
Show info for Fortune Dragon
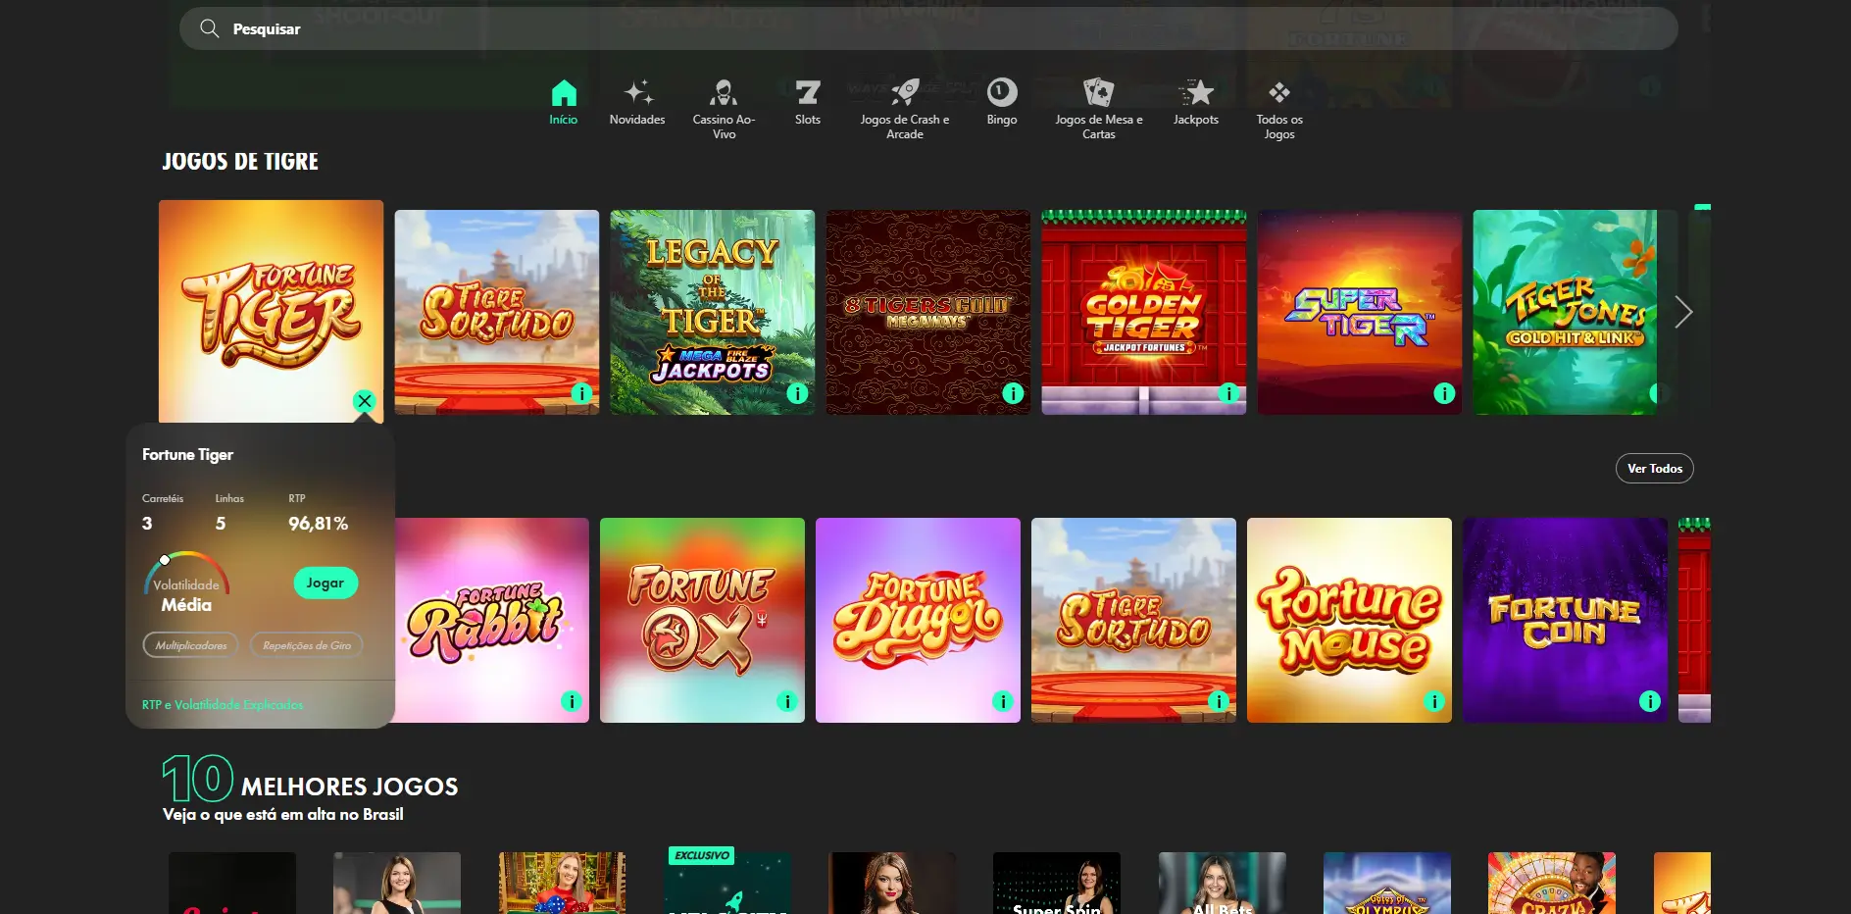1002,701
